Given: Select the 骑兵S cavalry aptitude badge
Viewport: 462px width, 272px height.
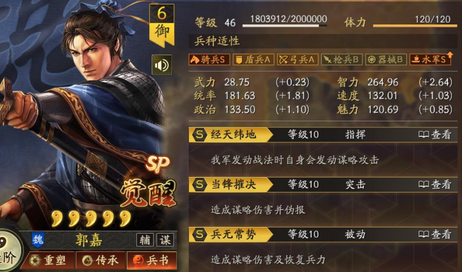Looking at the screenshot, I should click(x=209, y=60).
